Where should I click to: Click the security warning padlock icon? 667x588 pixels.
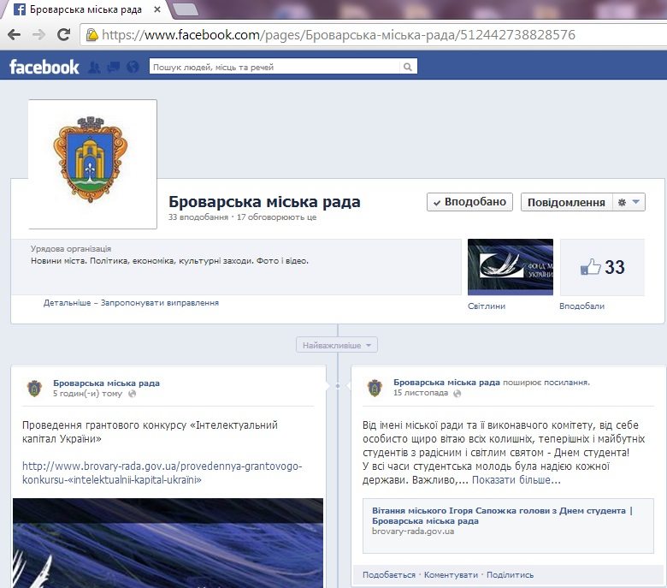pyautogui.click(x=91, y=34)
